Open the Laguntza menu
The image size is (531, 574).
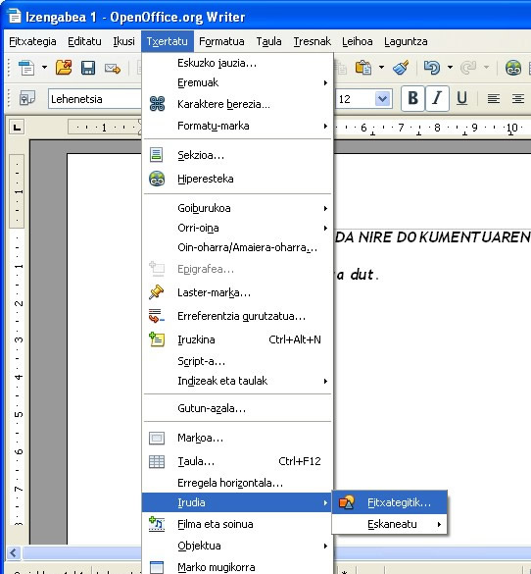406,41
